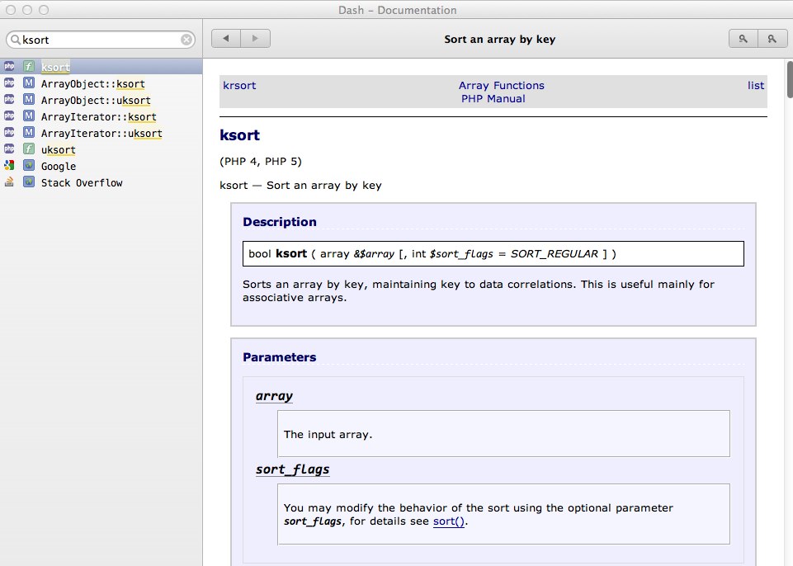The width and height of the screenshot is (793, 566).
Task: Select the ArrayIterator::ksort result
Action: pyautogui.click(x=98, y=116)
